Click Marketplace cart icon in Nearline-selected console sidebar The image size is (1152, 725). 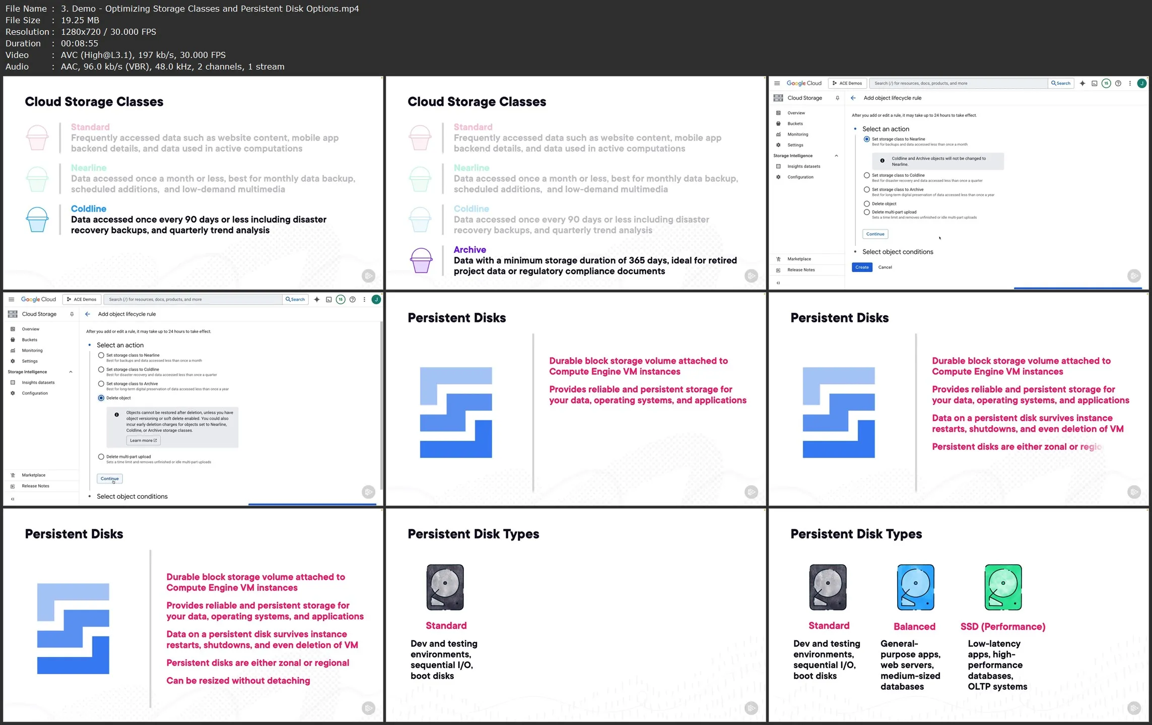[x=778, y=259]
